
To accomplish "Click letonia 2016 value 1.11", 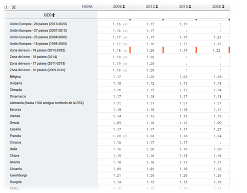I will 183,162.
